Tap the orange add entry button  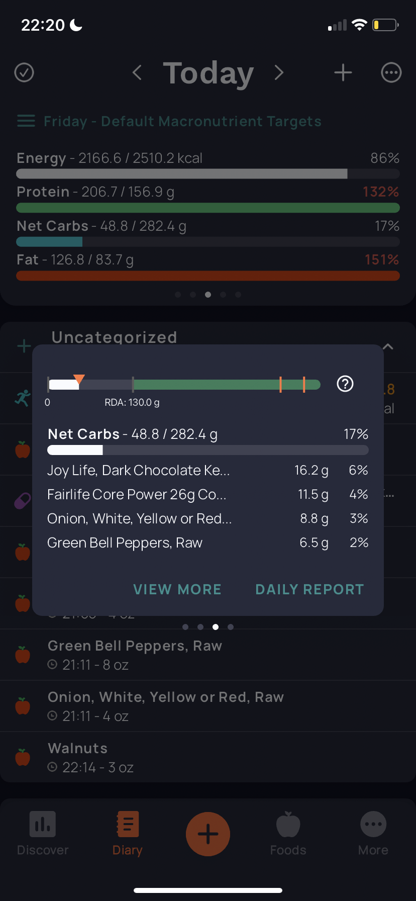click(208, 834)
